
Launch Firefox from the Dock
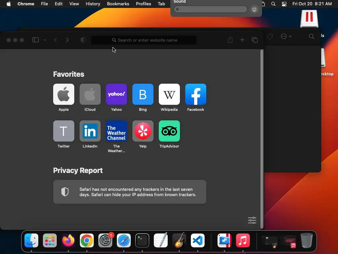point(68,240)
